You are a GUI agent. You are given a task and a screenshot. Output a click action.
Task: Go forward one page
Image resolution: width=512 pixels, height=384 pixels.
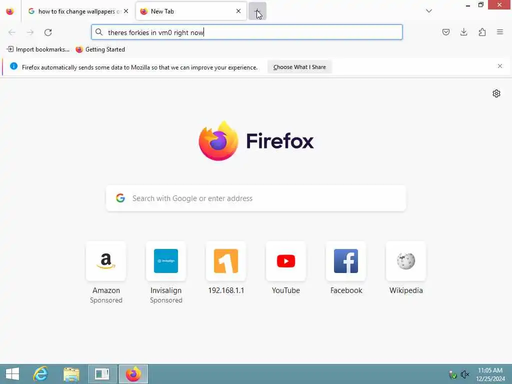(x=30, y=32)
